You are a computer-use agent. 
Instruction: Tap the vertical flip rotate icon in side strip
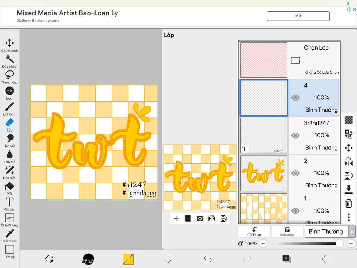coord(349,176)
